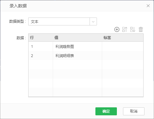Select row number 1
Screen dimensions: 154x119
tap(41, 46)
